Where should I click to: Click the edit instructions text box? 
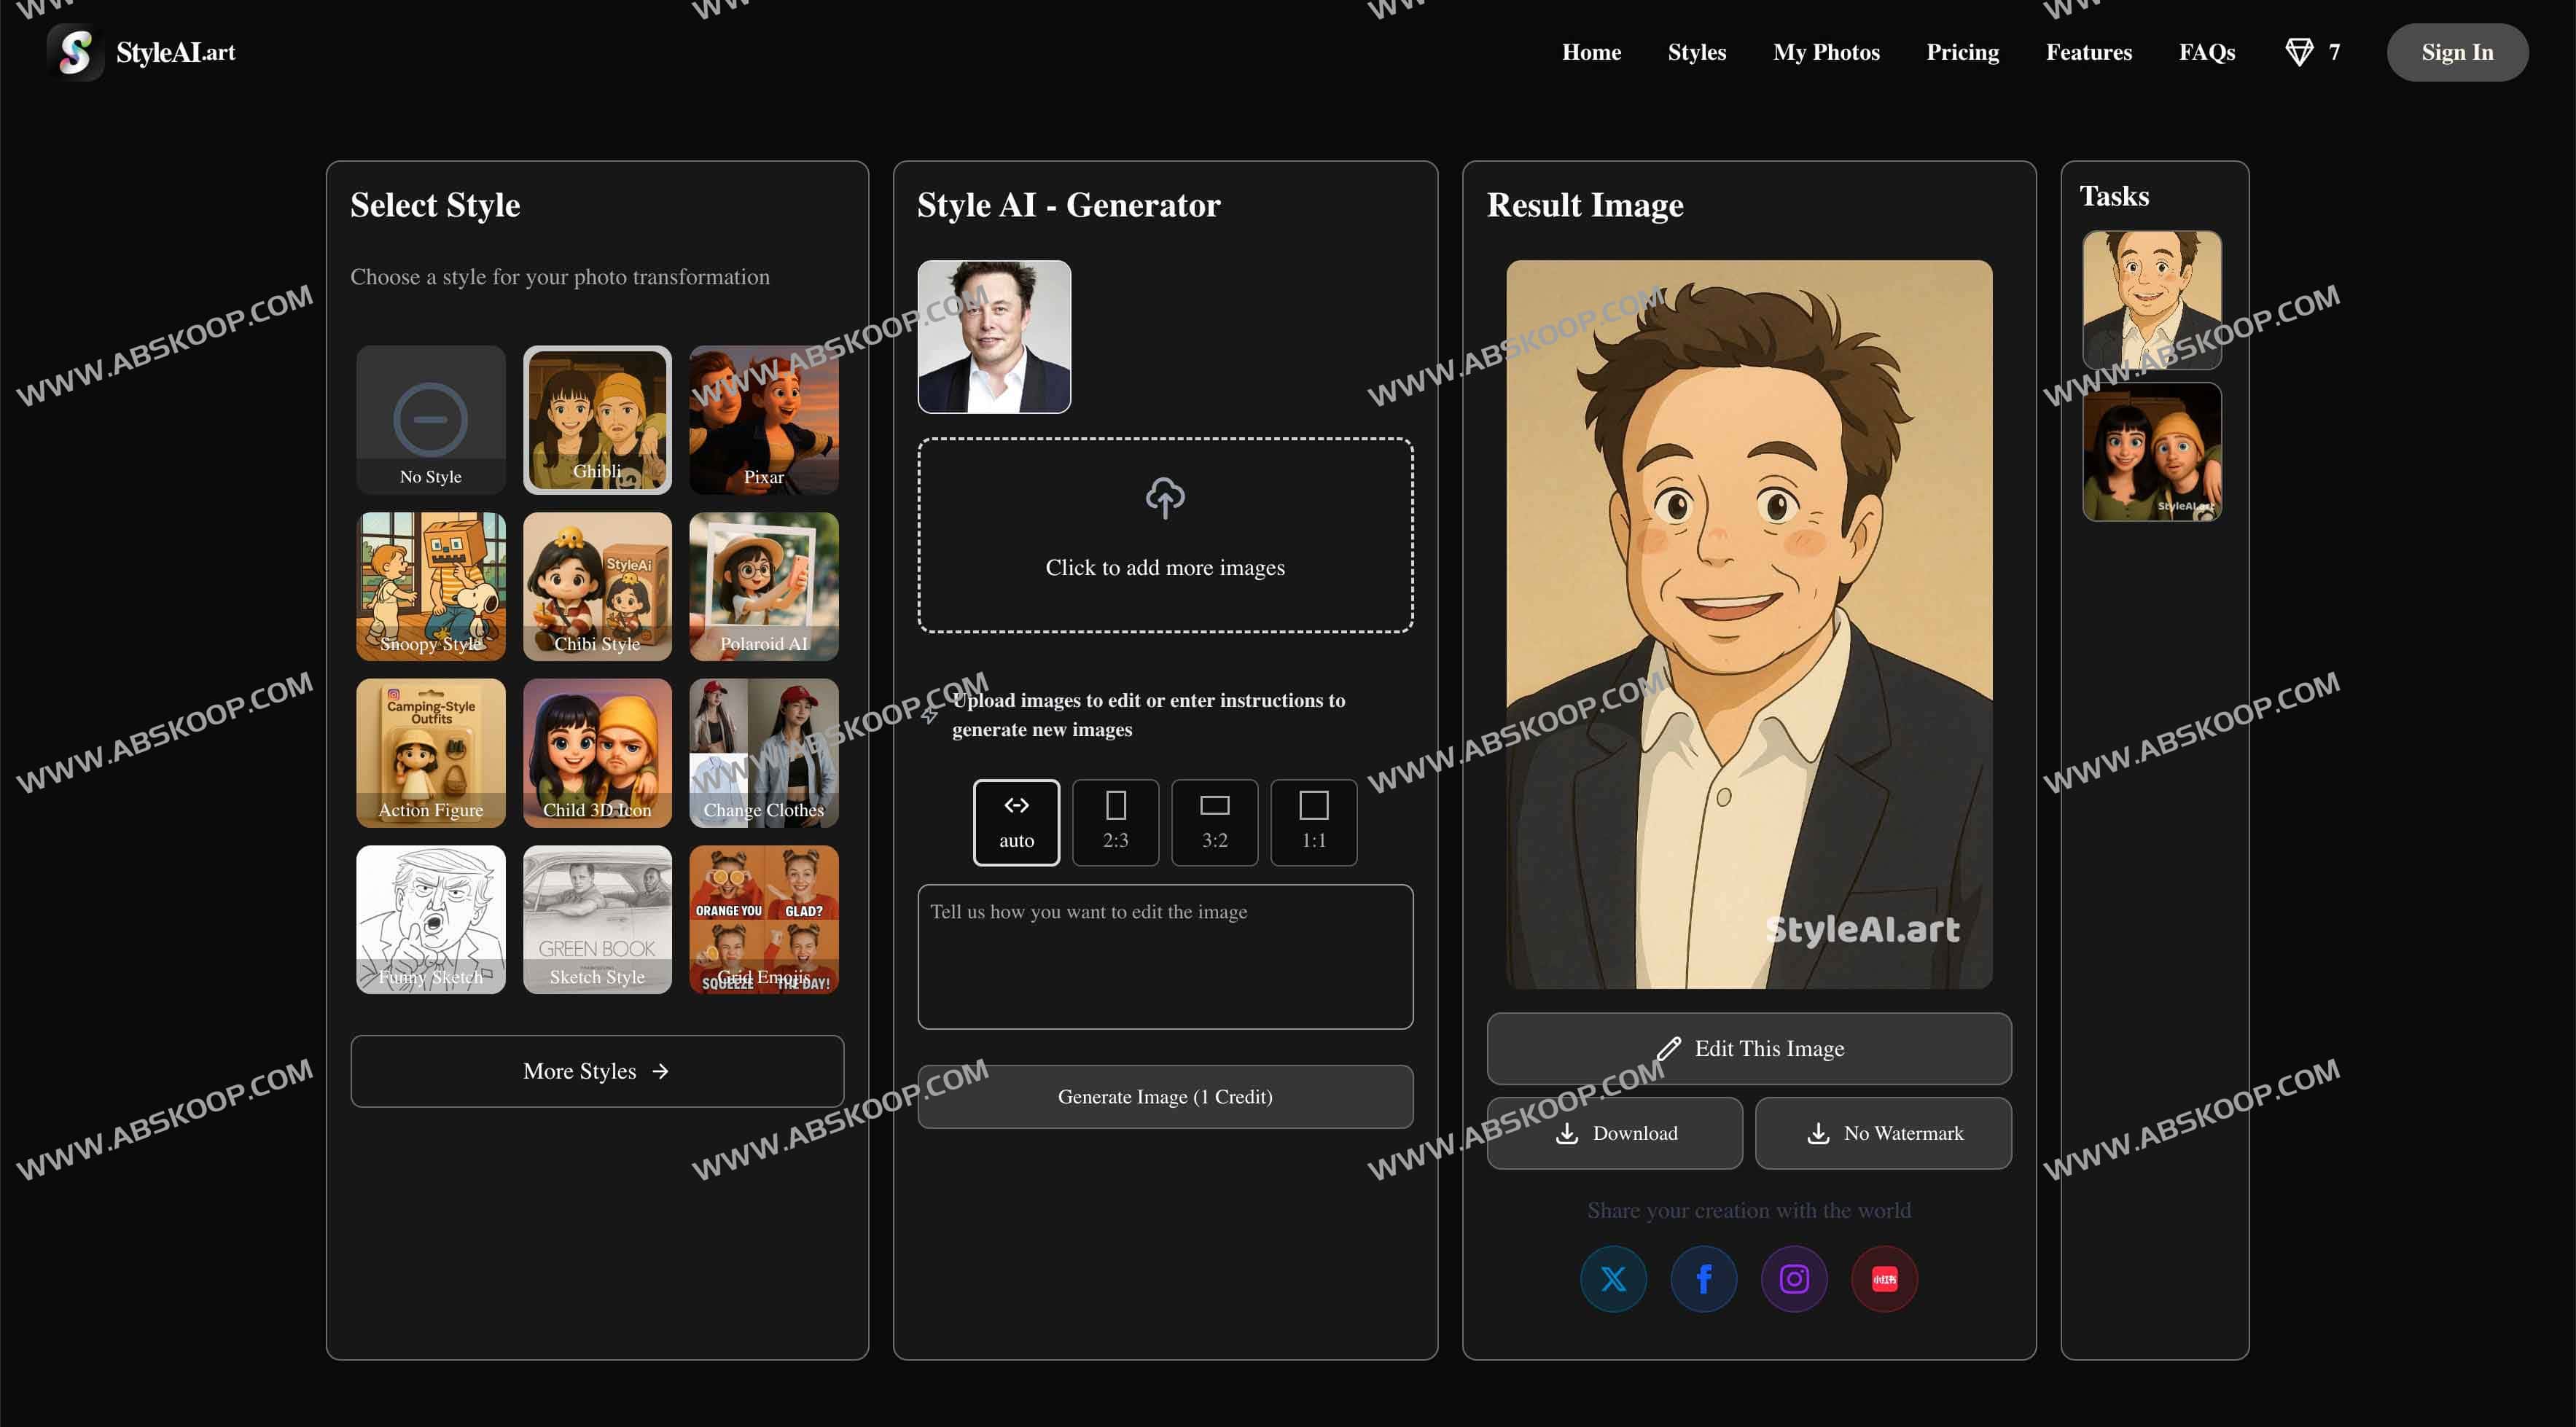pyautogui.click(x=1165, y=956)
